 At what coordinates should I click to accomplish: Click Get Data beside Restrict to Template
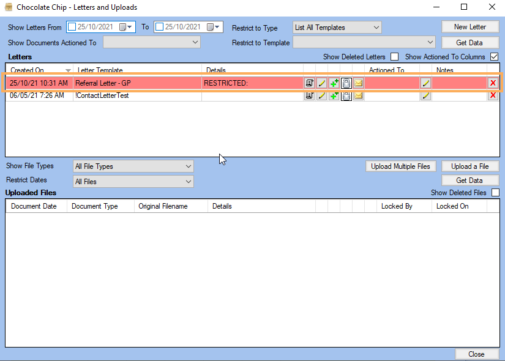click(470, 42)
